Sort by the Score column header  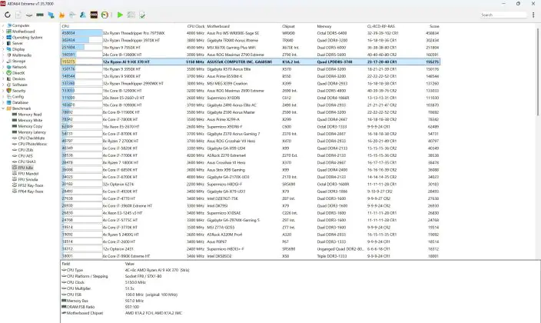[434, 26]
